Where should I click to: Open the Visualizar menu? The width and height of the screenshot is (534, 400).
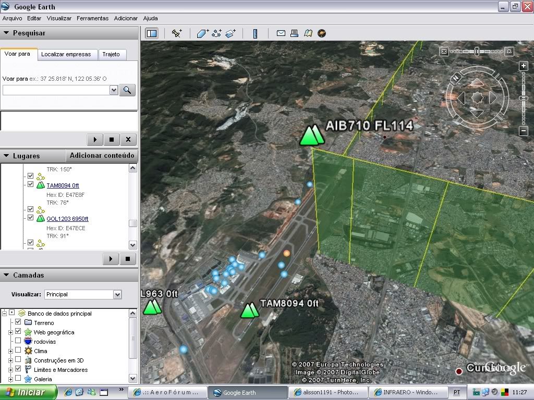click(x=59, y=18)
